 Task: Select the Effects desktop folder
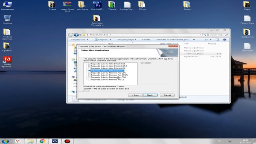pyautogui.click(x=142, y=6)
